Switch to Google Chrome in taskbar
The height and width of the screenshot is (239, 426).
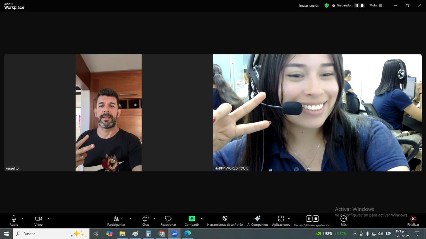click(x=161, y=234)
